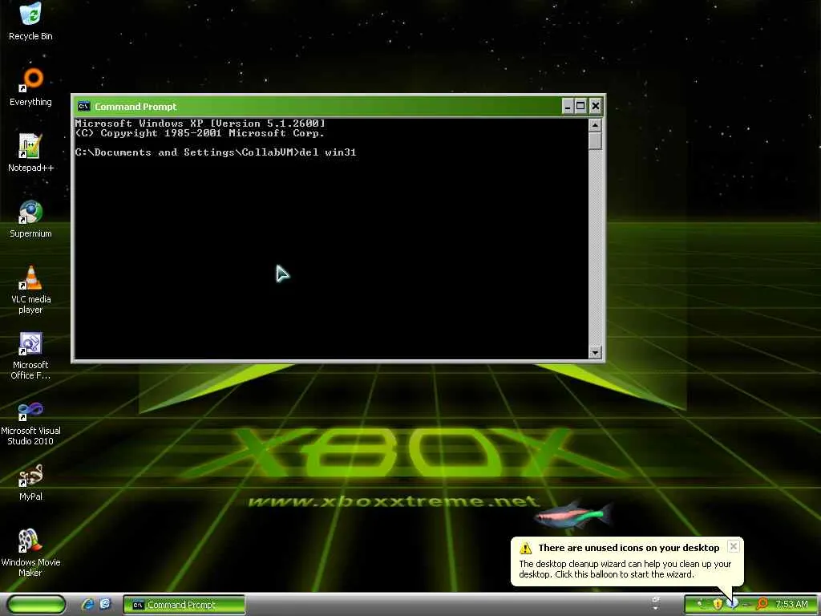Click 'Microsoft Windows XP [Version 5.1.2600]' line

200,124
